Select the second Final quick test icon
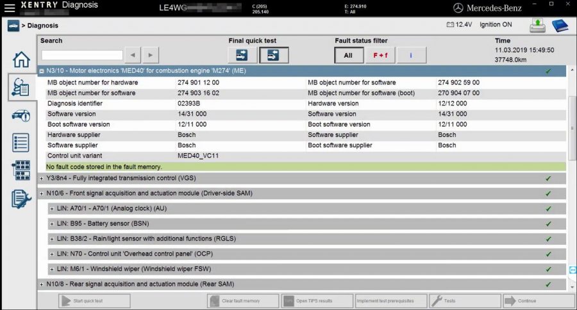Image resolution: width=577 pixels, height=310 pixels. point(273,55)
